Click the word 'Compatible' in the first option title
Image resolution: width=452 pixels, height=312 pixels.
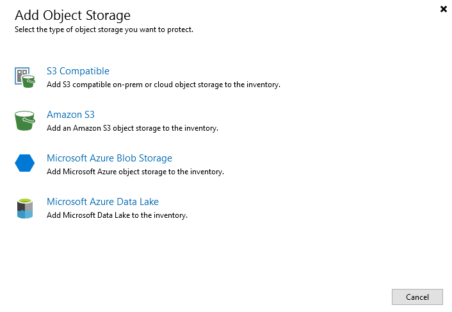click(84, 71)
